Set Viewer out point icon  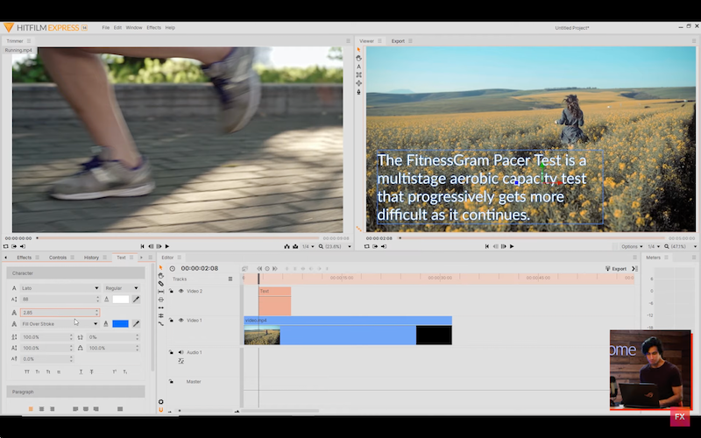(384, 247)
